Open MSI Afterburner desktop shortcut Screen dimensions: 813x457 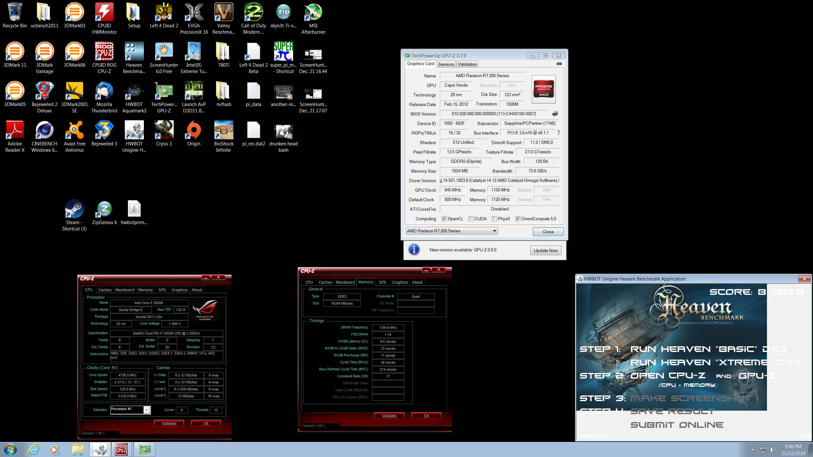coord(313,18)
